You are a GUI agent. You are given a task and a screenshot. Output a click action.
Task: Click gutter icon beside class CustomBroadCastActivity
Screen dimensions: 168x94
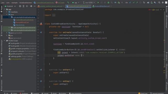[x=41, y=24]
